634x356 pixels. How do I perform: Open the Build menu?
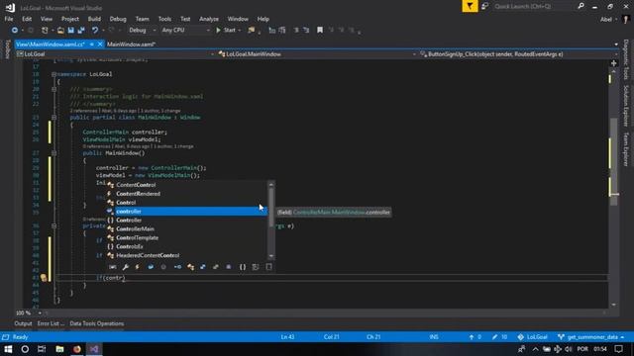click(94, 19)
